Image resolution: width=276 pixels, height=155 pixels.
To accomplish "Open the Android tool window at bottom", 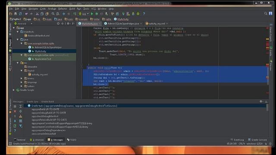I will [x=37, y=140].
